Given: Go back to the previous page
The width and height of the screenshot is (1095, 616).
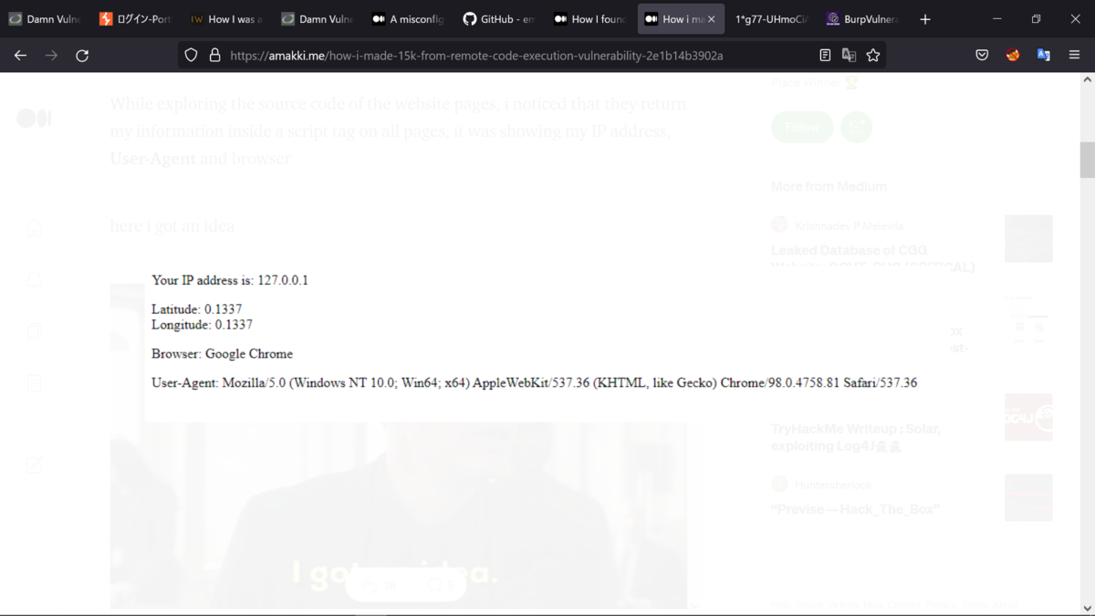Looking at the screenshot, I should (x=20, y=56).
